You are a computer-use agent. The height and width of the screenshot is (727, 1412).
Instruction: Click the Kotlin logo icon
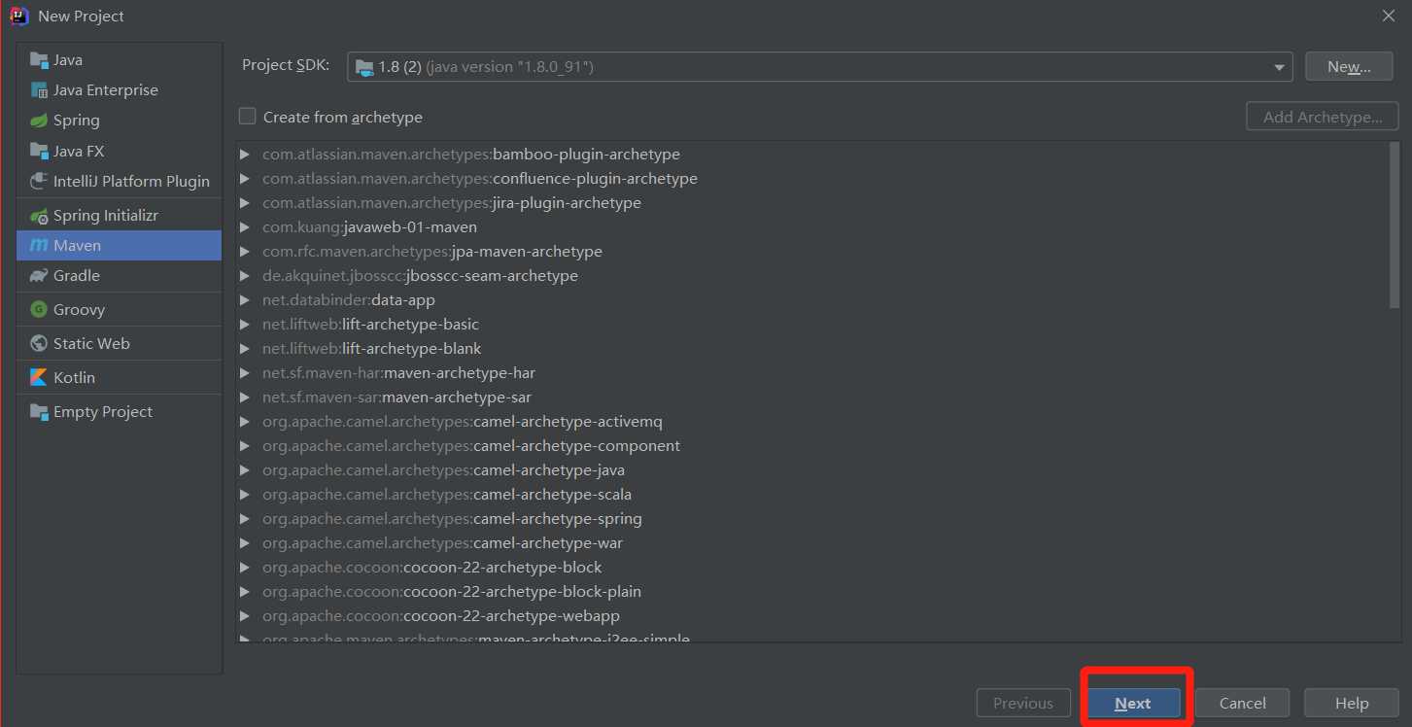(x=39, y=377)
